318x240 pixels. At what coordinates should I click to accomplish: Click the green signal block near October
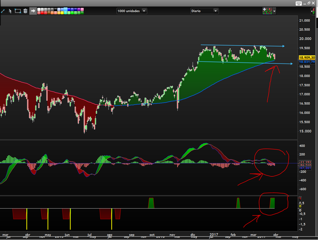pos(151,203)
